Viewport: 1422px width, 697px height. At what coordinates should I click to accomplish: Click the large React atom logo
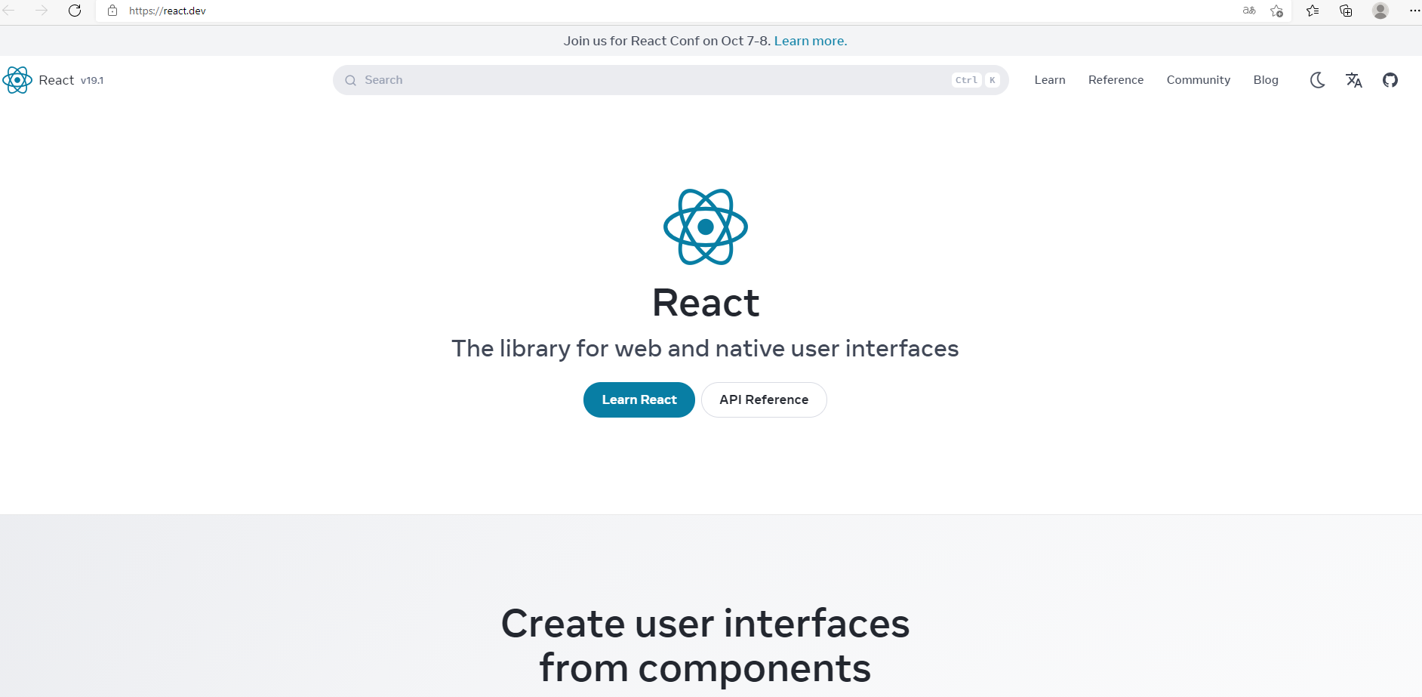pos(706,227)
